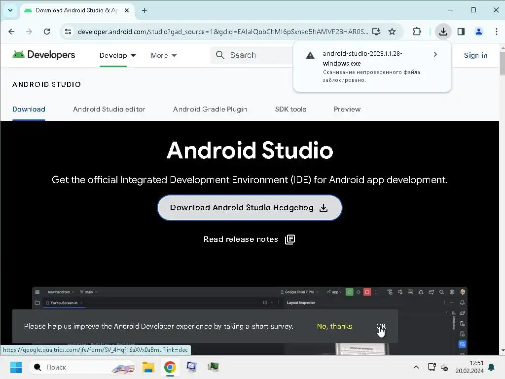Click the green board app taskbar icon
Viewport: 505px width, 379px height.
coord(213,367)
